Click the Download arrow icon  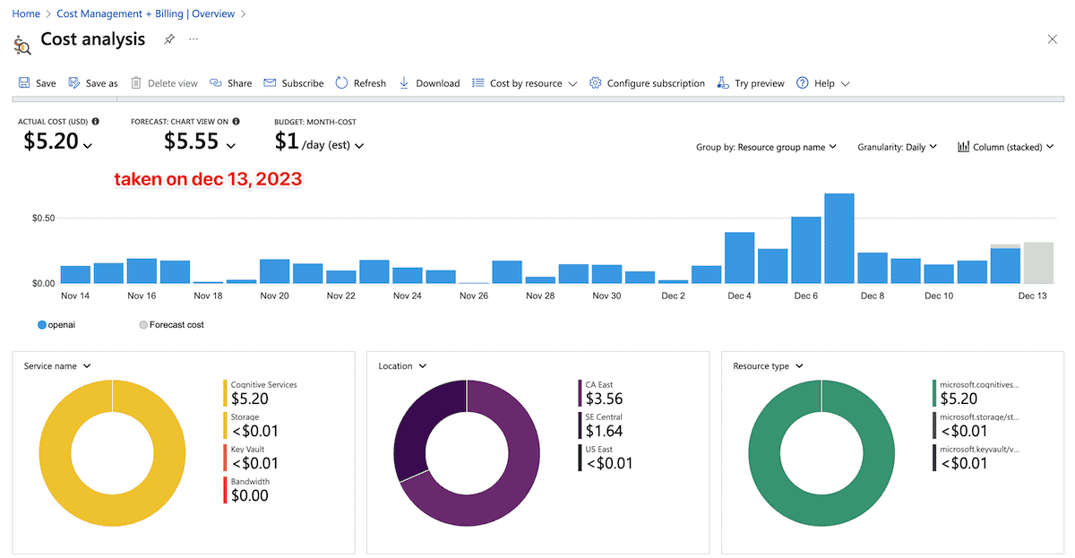(x=404, y=83)
